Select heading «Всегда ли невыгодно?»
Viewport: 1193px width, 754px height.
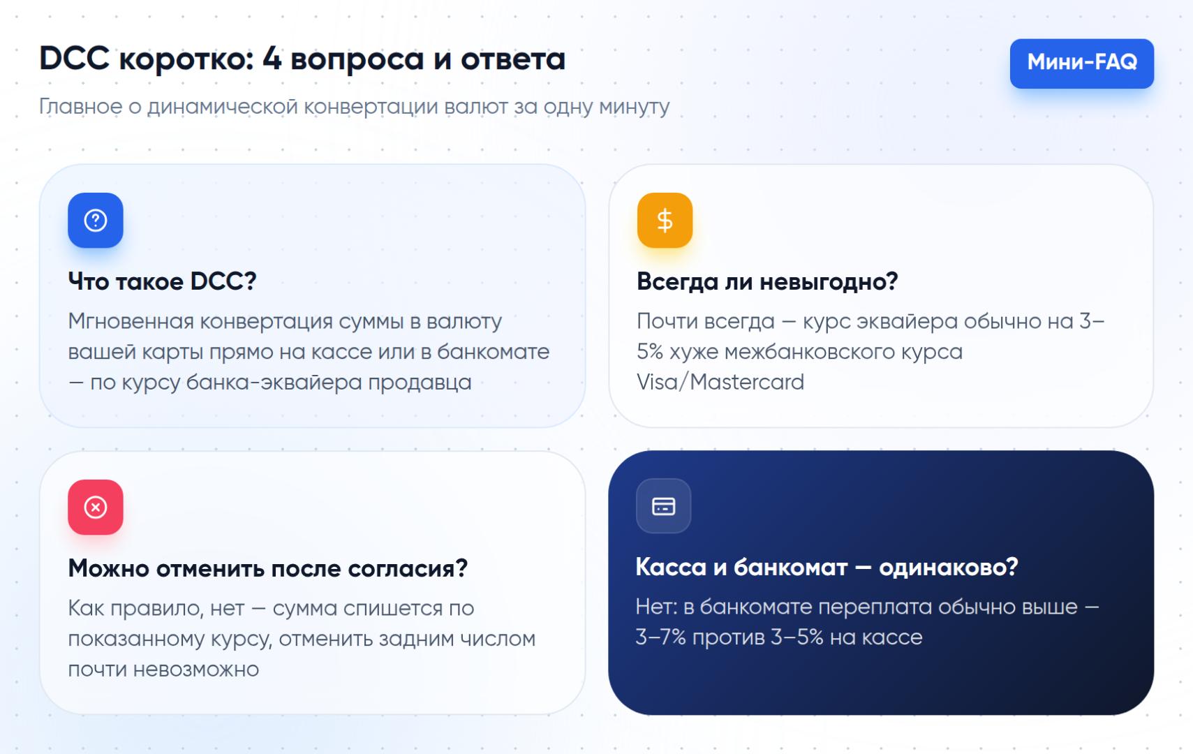pos(766,281)
